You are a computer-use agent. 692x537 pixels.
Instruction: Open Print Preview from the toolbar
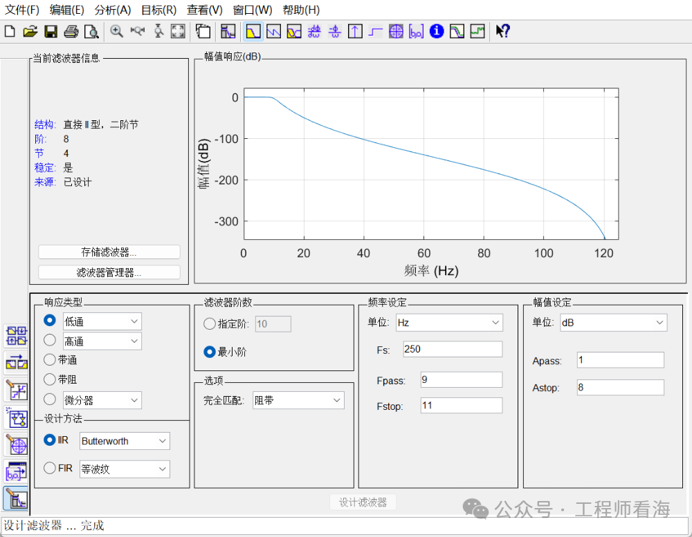(x=91, y=31)
